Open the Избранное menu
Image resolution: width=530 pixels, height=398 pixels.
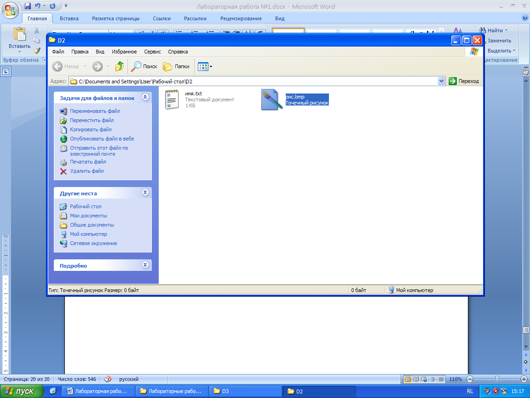point(124,52)
